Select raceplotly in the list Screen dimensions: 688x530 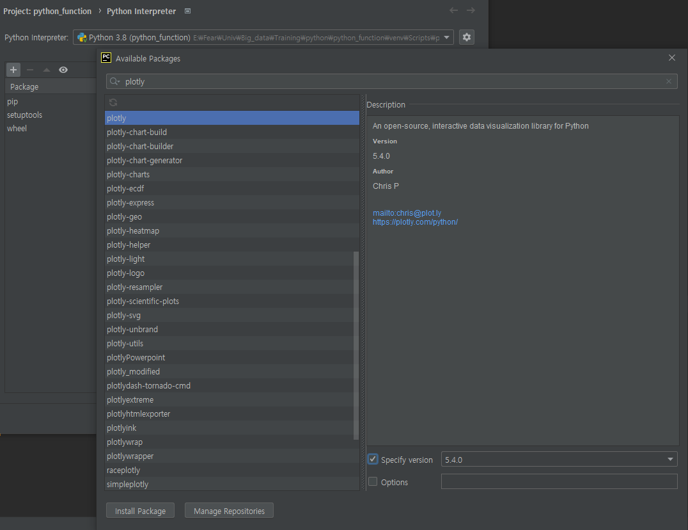pos(231,470)
